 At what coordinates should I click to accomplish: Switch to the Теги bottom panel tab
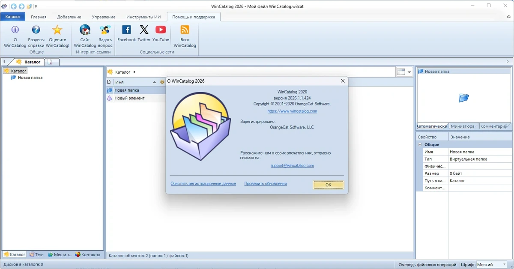pos(36,254)
